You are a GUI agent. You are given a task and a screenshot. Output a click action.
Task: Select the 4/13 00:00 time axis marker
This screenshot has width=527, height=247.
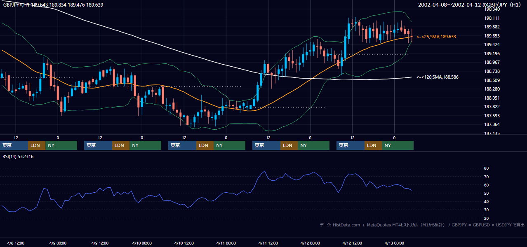coord(394,243)
